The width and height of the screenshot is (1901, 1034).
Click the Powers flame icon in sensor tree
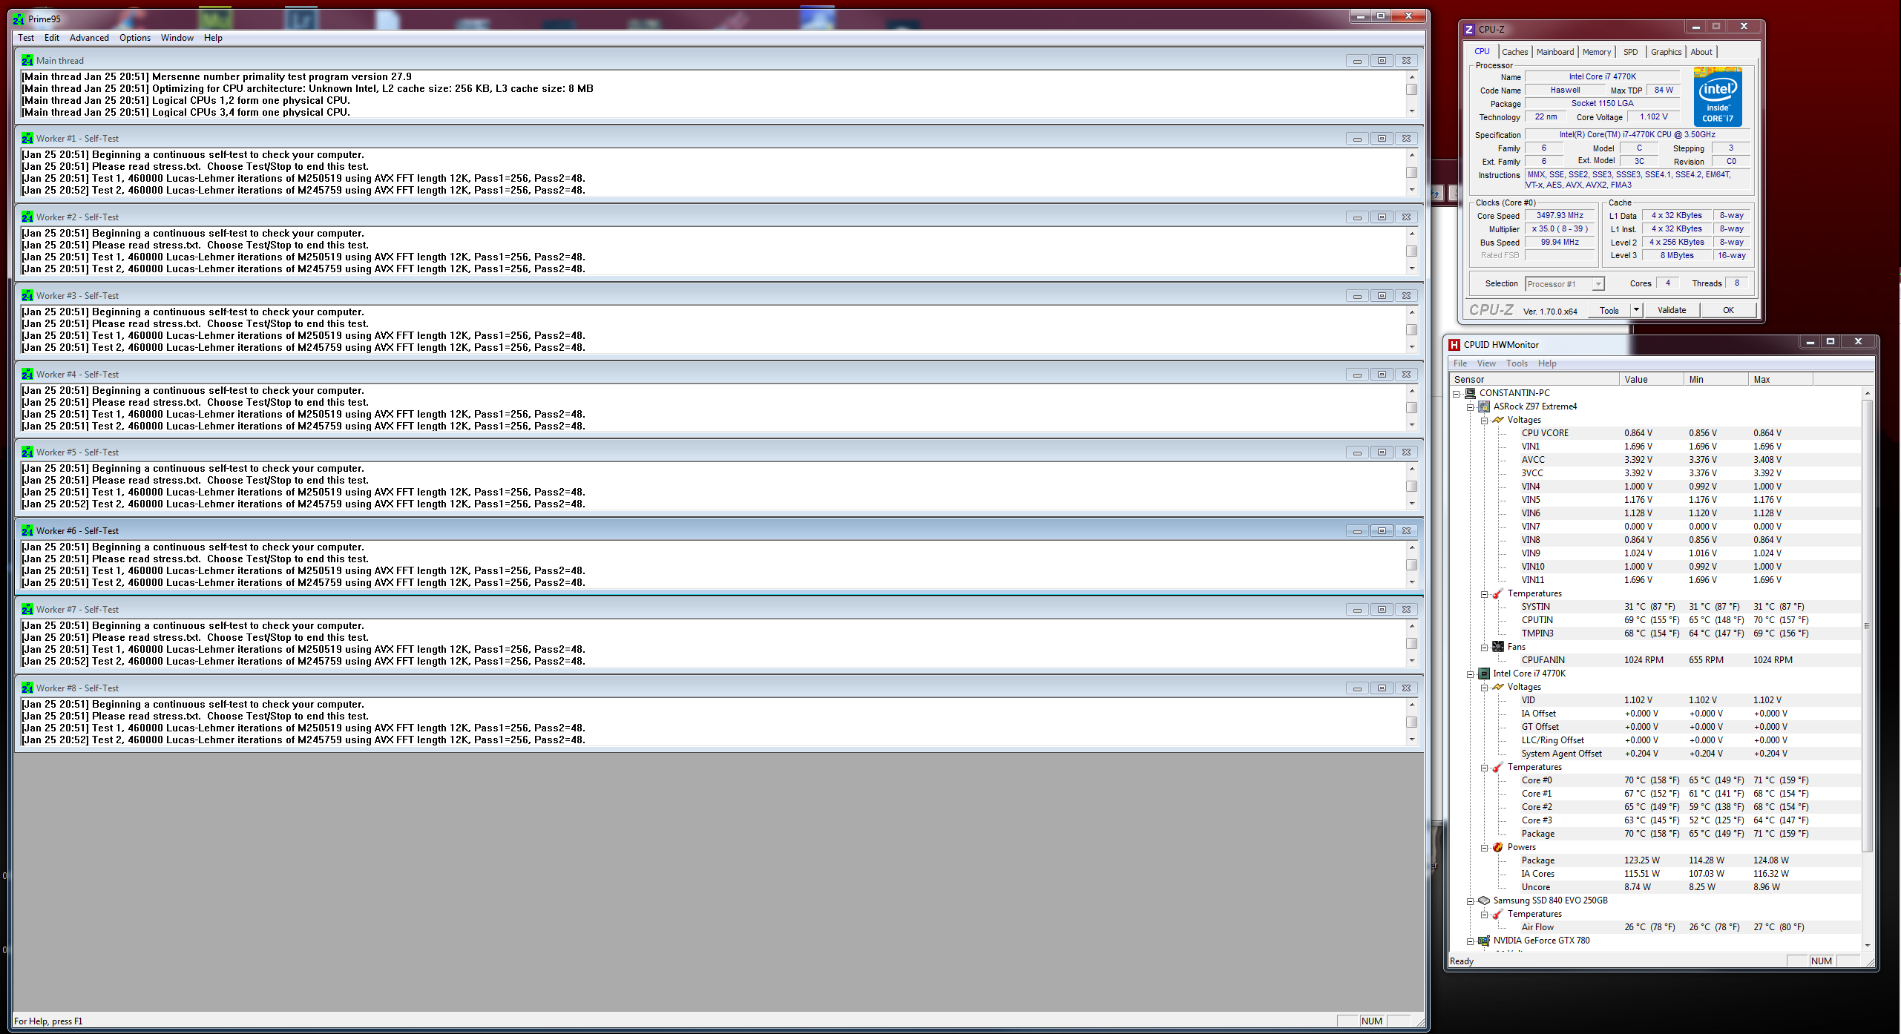(x=1498, y=847)
